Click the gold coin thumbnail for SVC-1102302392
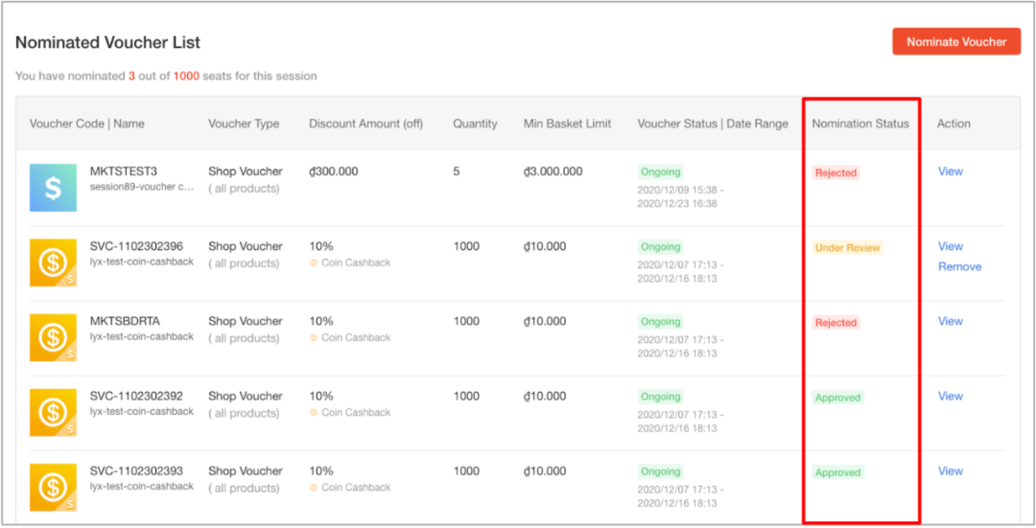Screen dimensions: 1036x528 point(53,411)
